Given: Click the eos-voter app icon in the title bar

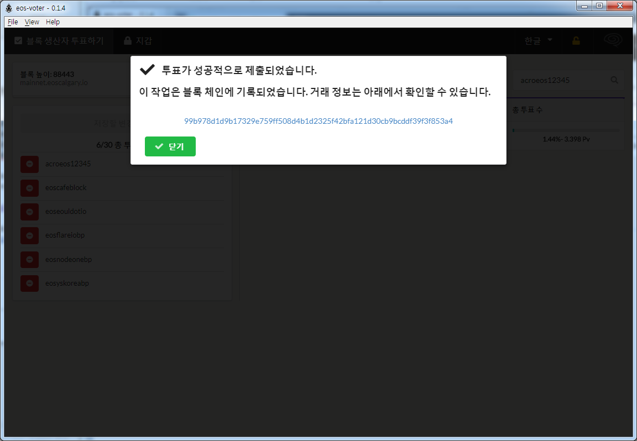Looking at the screenshot, I should tap(9, 8).
